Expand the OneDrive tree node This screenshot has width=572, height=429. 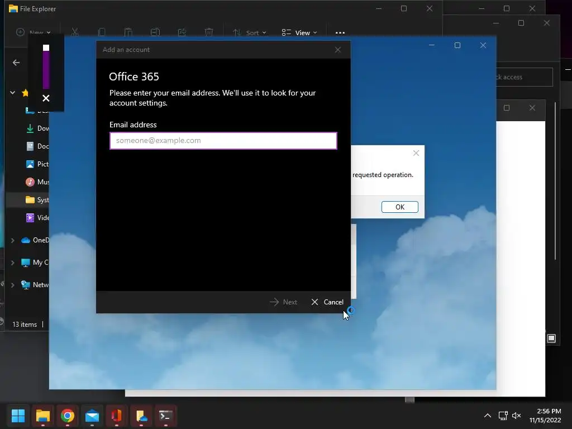coord(12,240)
